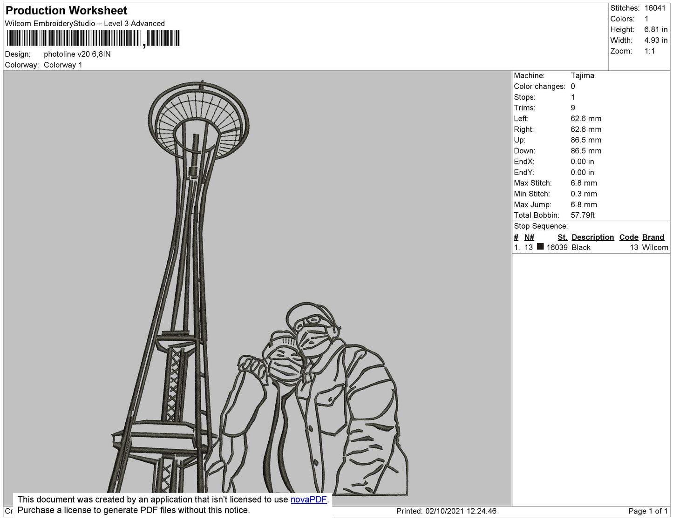
Task: Click the Min Stitch value "0.3 mm"
Action: coord(584,194)
